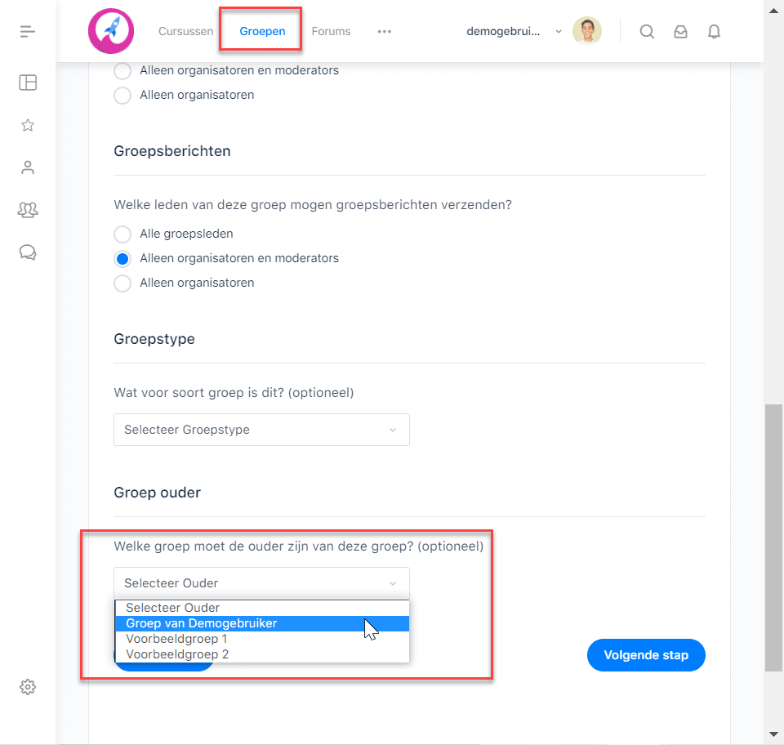The height and width of the screenshot is (745, 784).
Task: Open the notifications bell icon
Action: [x=714, y=32]
